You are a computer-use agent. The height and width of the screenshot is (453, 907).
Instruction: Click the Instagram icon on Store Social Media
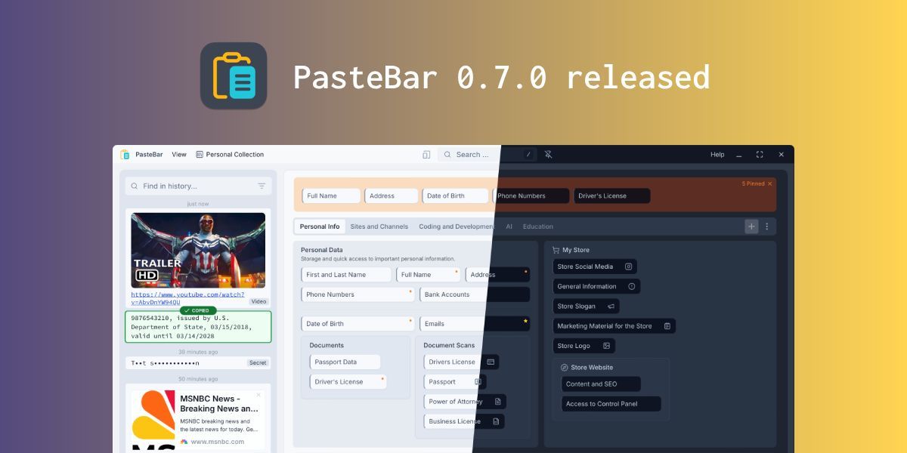point(628,267)
